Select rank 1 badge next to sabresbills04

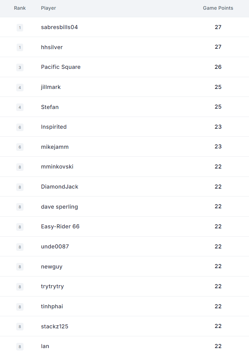[20, 28]
